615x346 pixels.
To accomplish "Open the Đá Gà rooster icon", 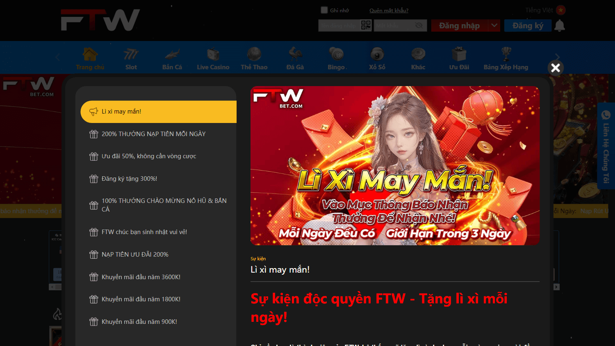I will (295, 54).
